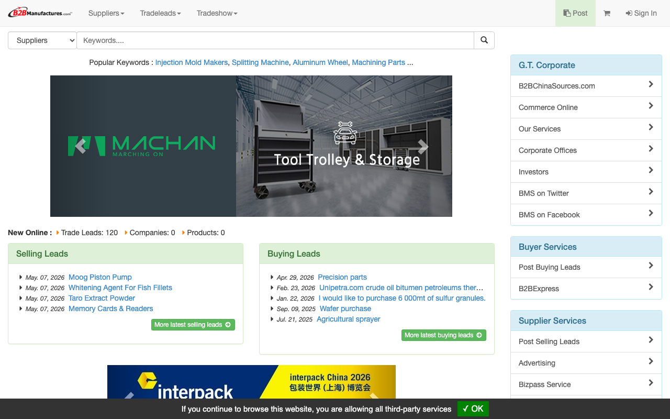This screenshot has width=670, height=419.
Task: Open Post Buying Leads sidebar item
Action: (x=586, y=267)
